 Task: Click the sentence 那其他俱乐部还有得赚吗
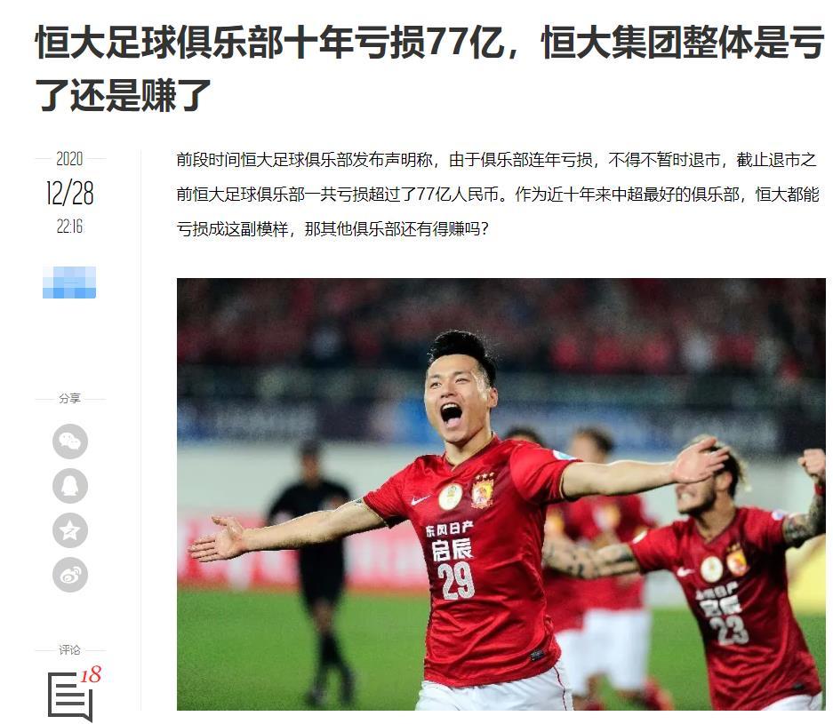tap(396, 229)
